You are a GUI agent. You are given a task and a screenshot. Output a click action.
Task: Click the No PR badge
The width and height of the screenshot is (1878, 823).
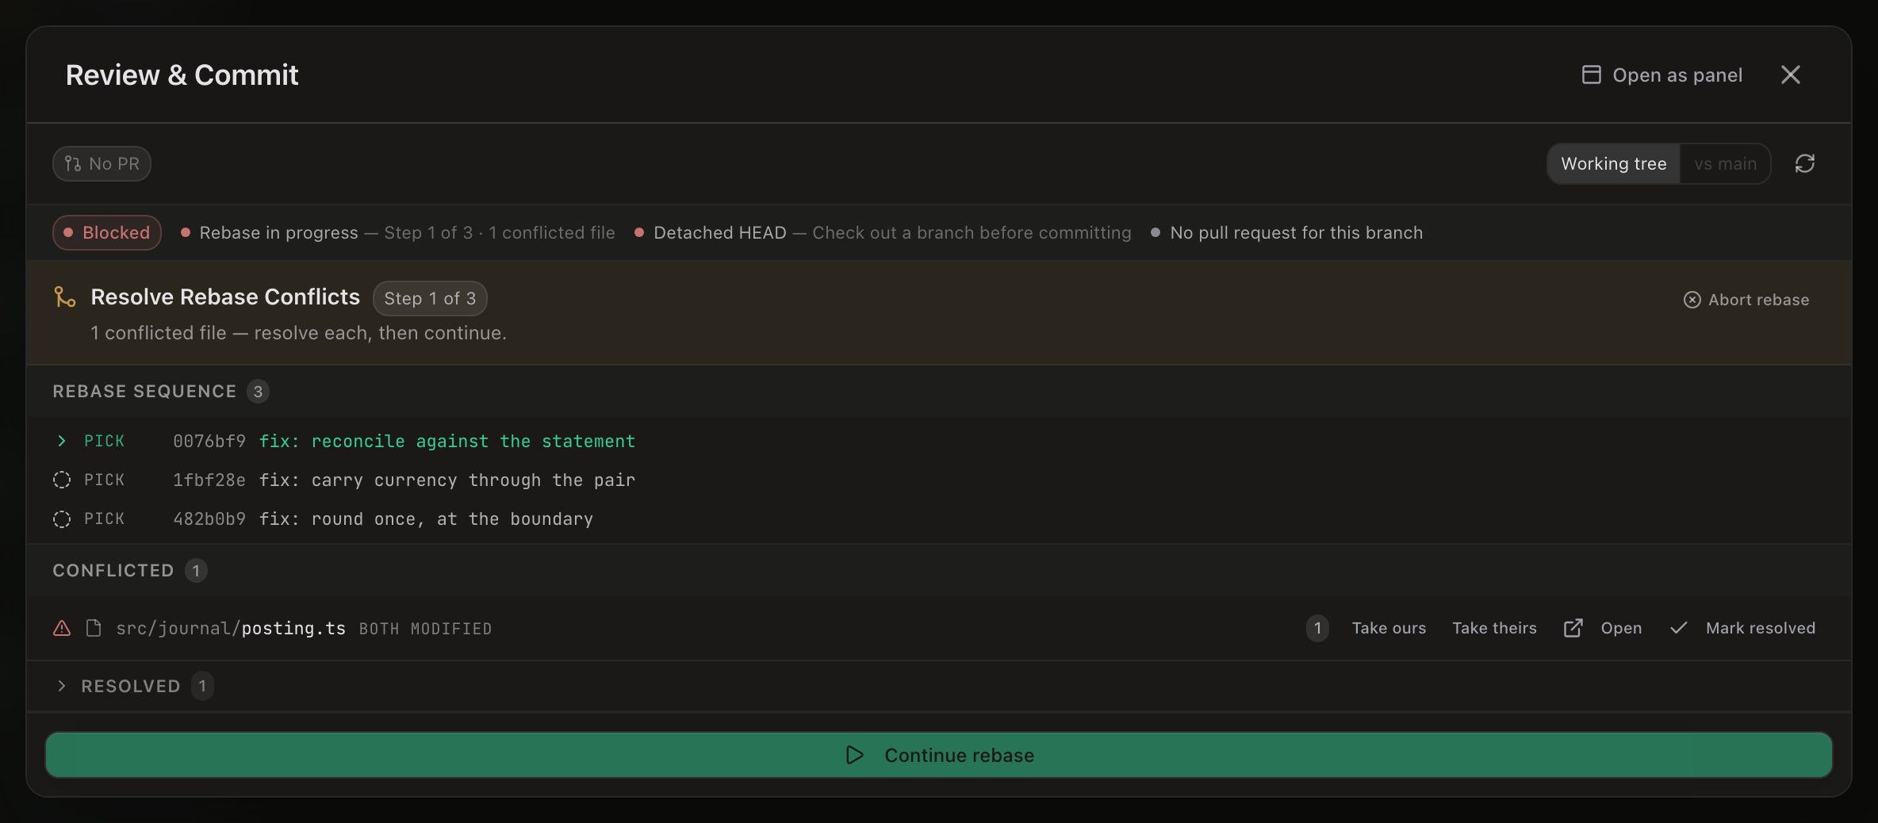102,163
